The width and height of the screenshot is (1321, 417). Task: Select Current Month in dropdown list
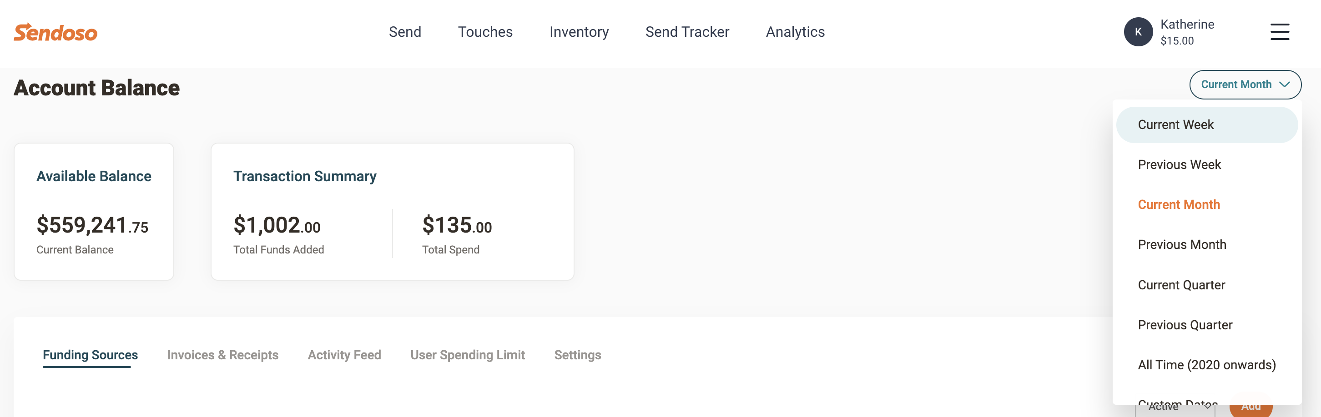[x=1179, y=204]
